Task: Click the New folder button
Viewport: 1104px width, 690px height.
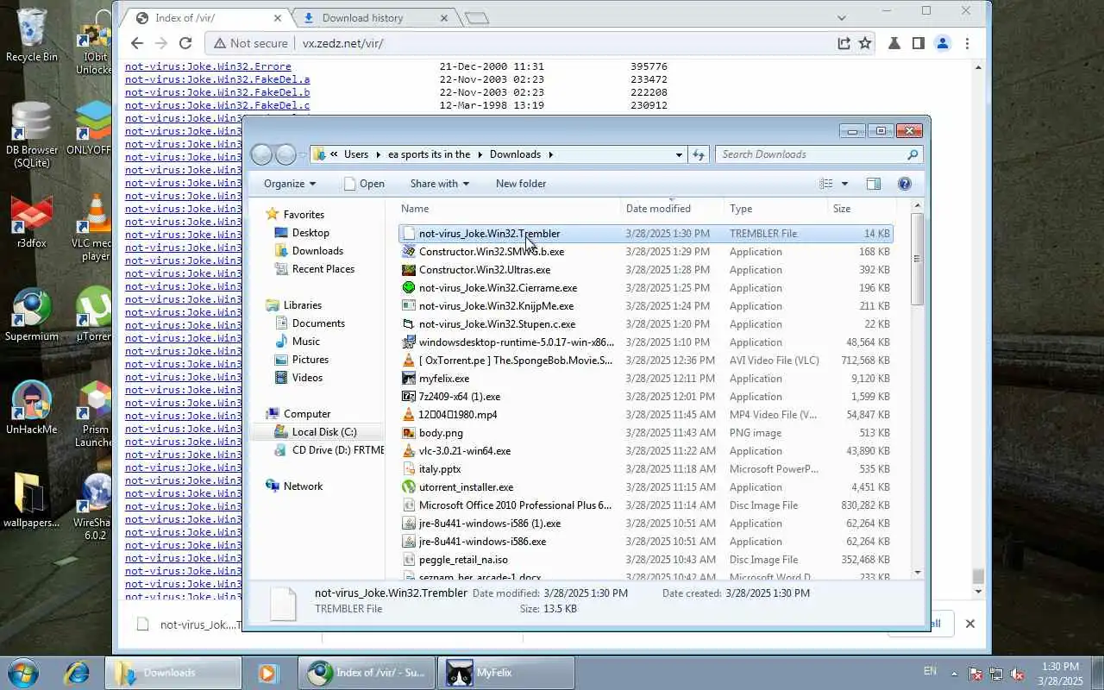Action: [x=521, y=184]
